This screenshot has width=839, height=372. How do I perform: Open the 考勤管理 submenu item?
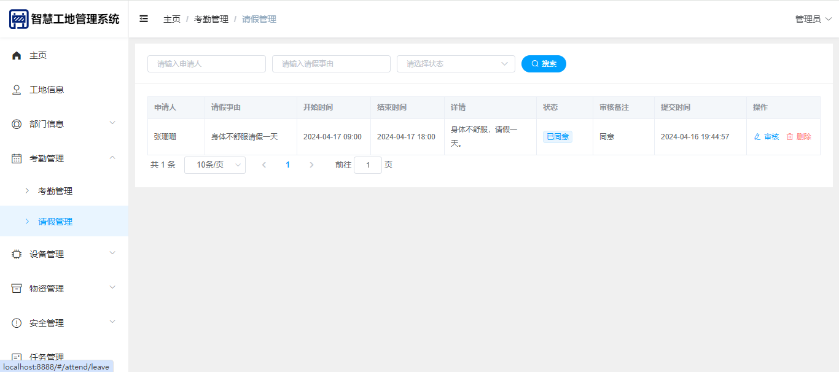tap(55, 191)
